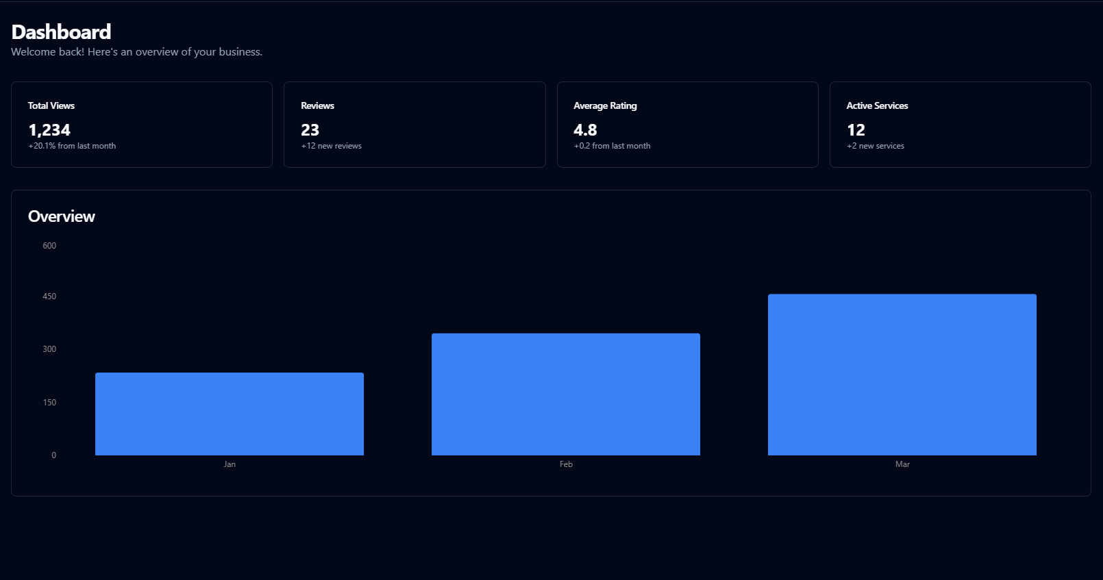Click the Overview chart heading

[62, 216]
